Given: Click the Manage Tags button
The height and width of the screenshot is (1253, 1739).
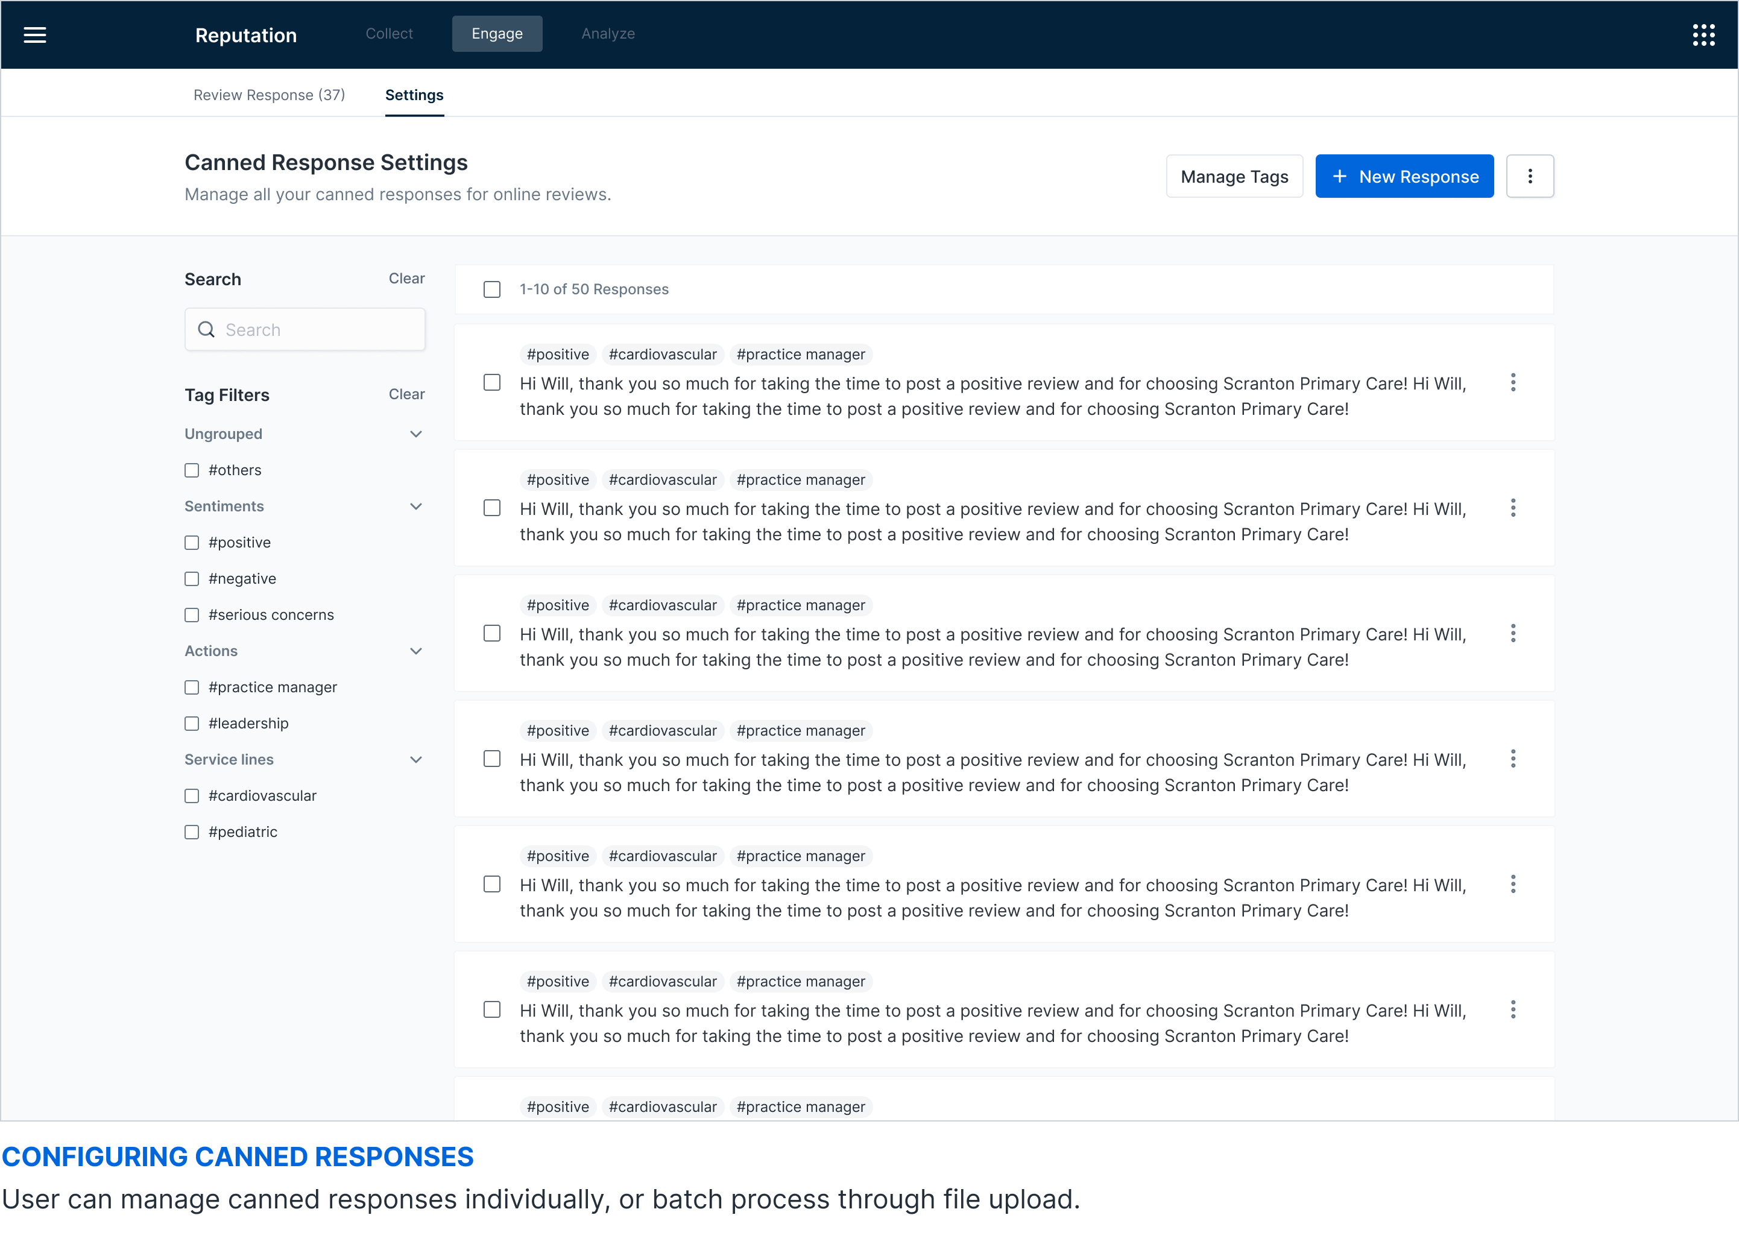Looking at the screenshot, I should (x=1234, y=176).
